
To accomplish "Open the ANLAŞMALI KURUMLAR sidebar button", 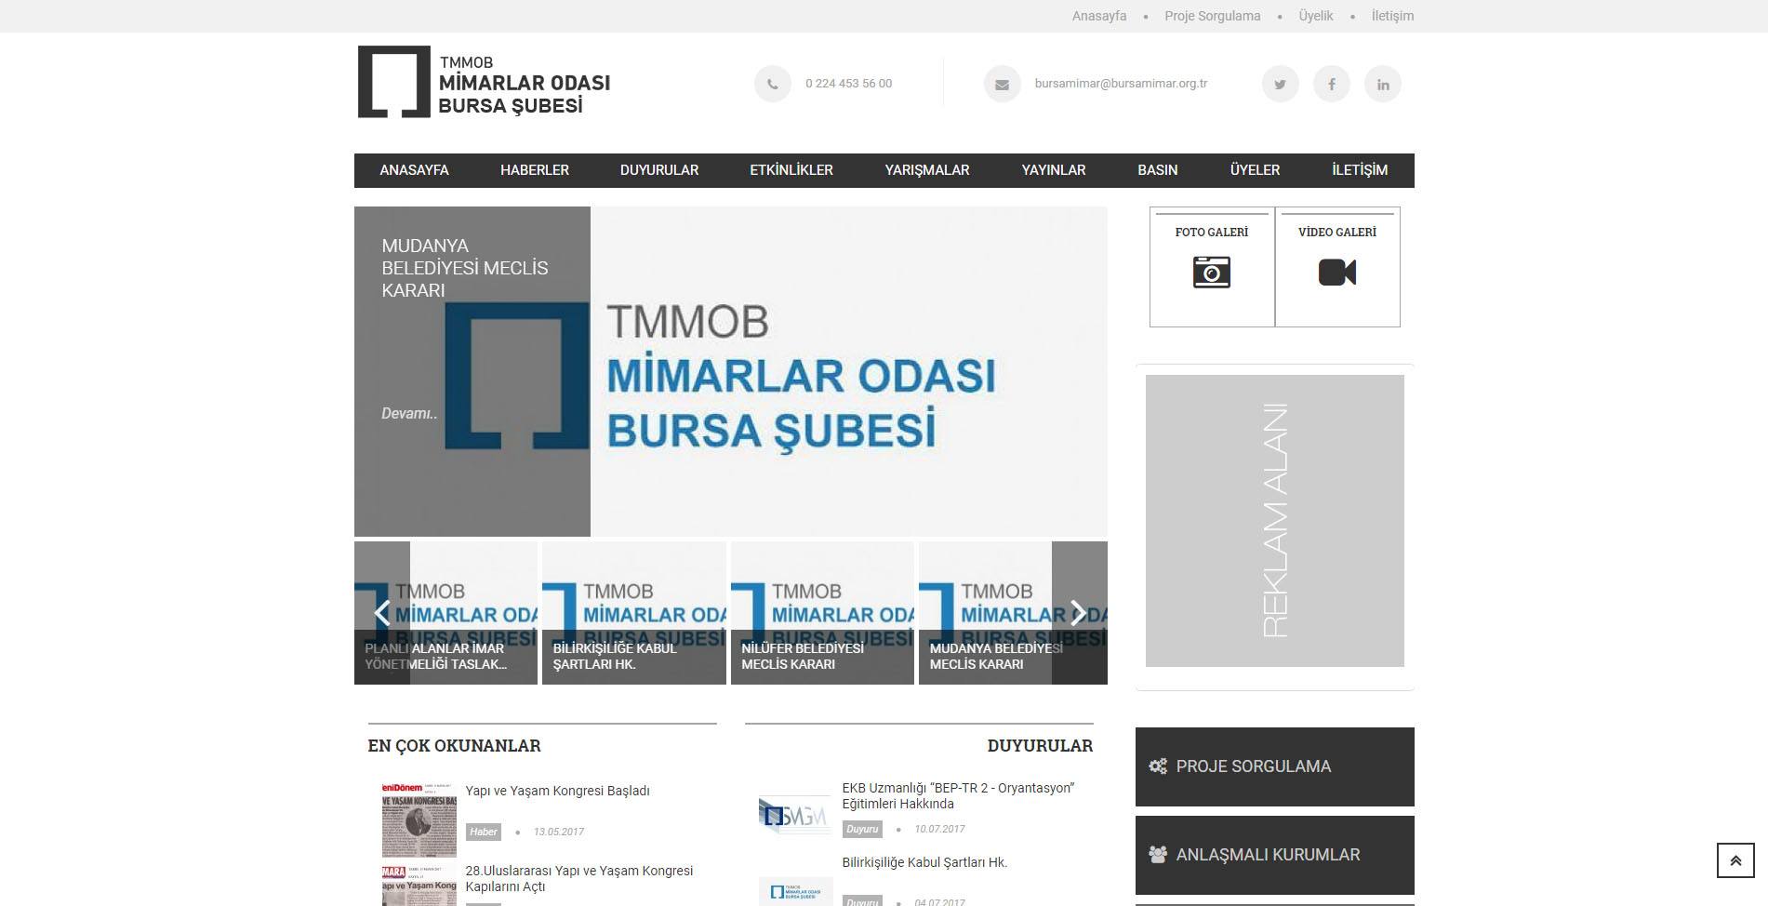I will coord(1275,855).
